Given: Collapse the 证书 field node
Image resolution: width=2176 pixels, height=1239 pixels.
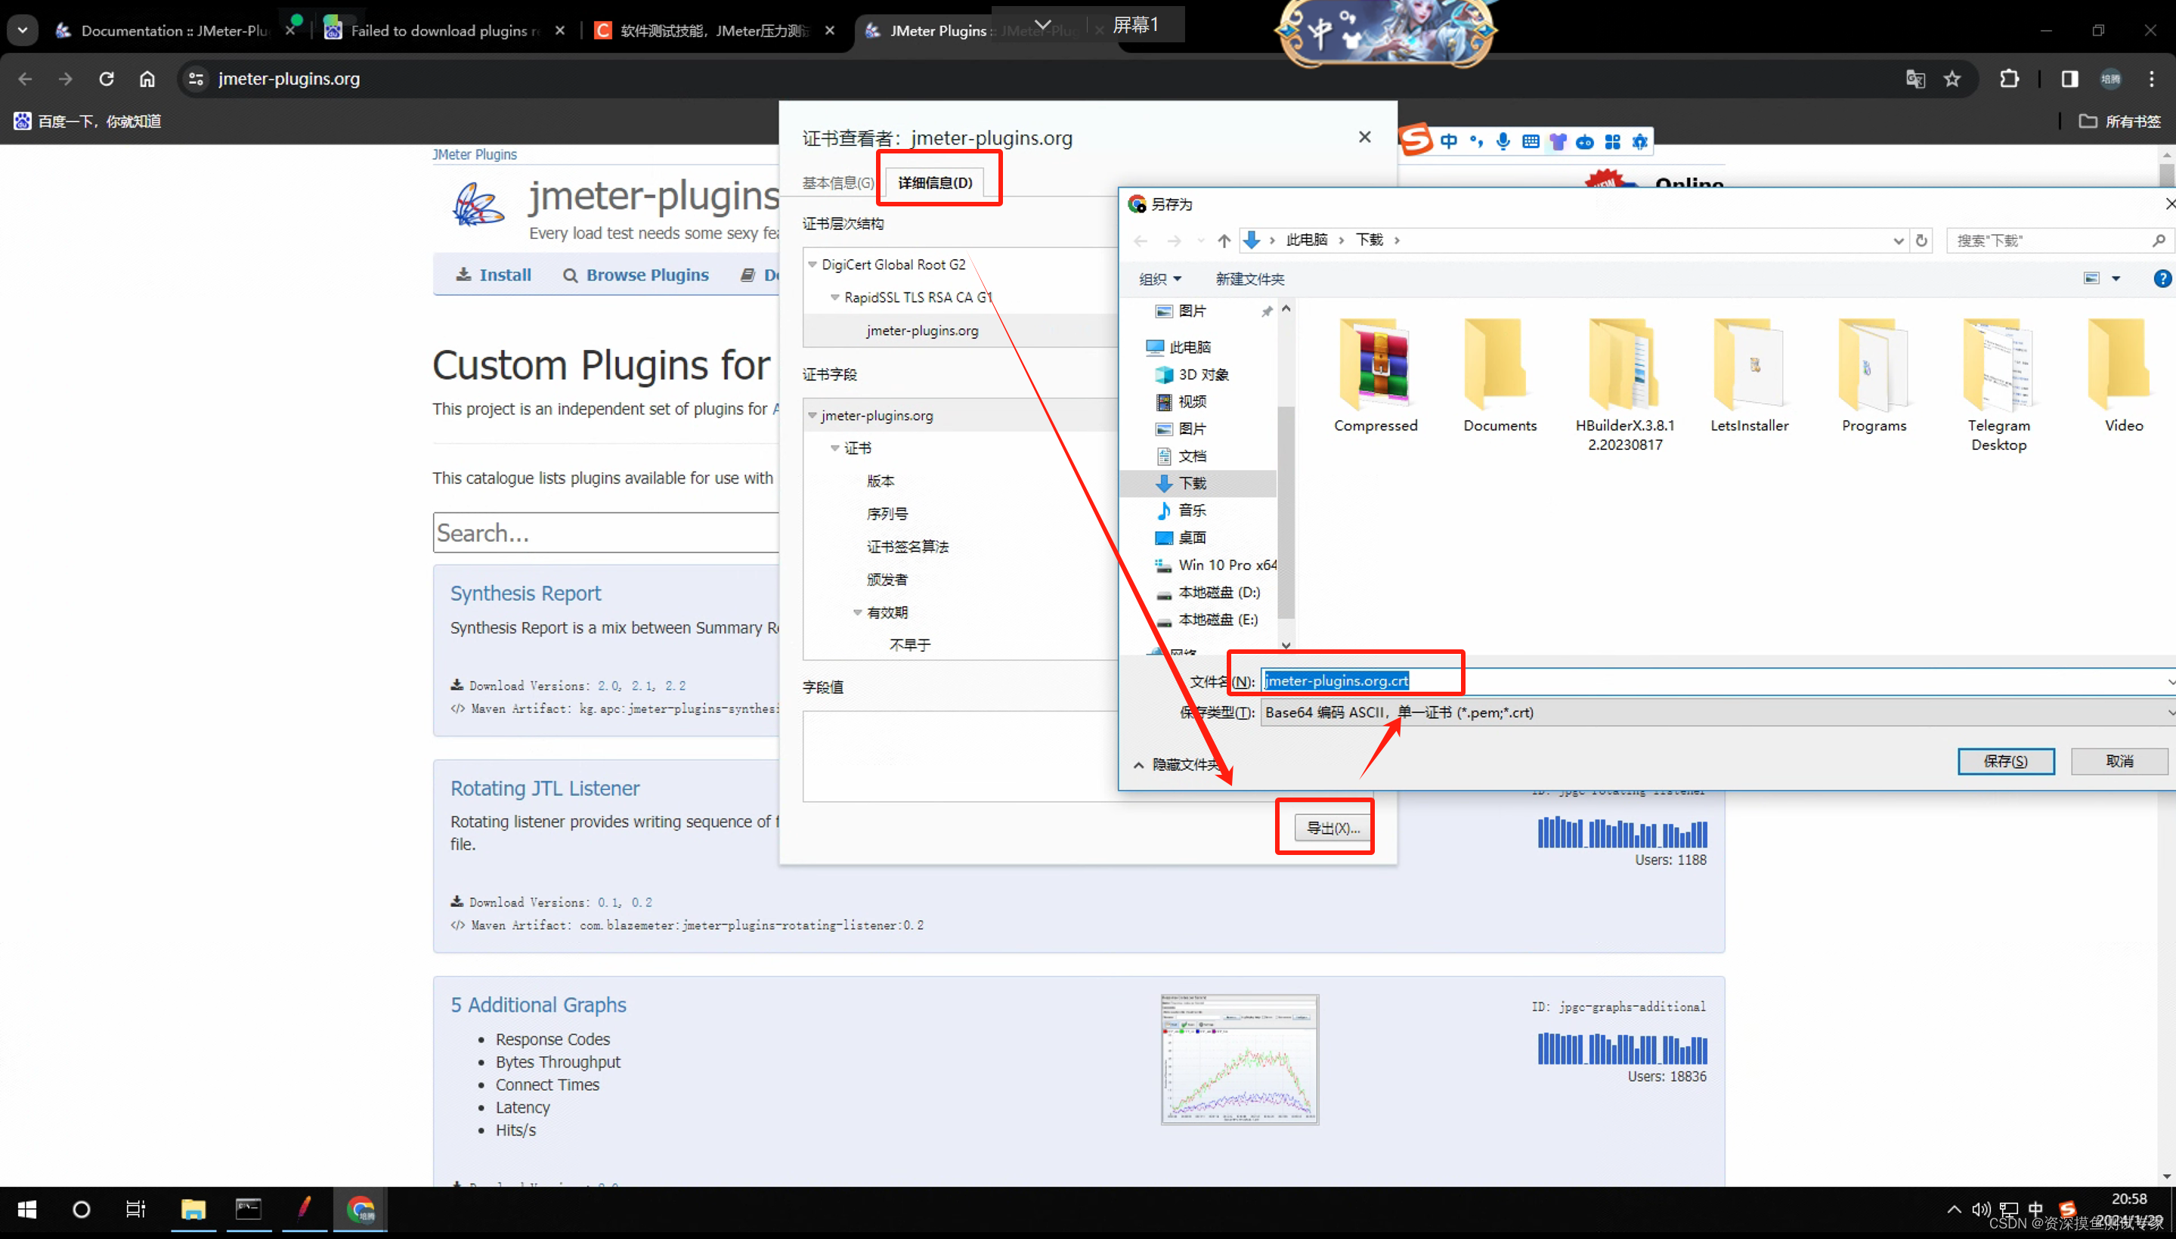Looking at the screenshot, I should point(834,448).
